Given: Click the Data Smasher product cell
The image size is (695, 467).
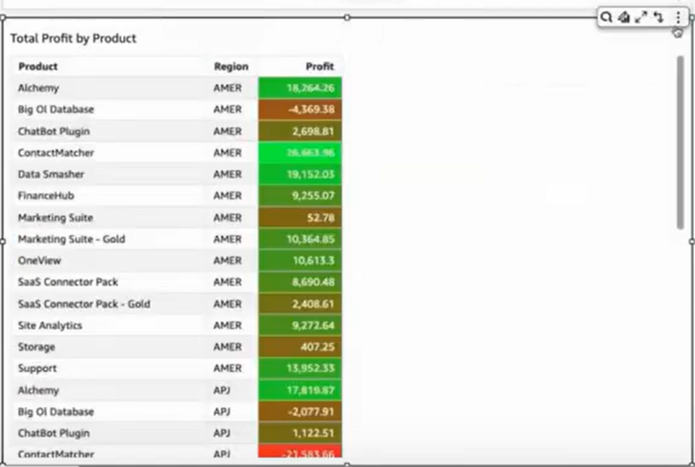Looking at the screenshot, I should 51,175.
